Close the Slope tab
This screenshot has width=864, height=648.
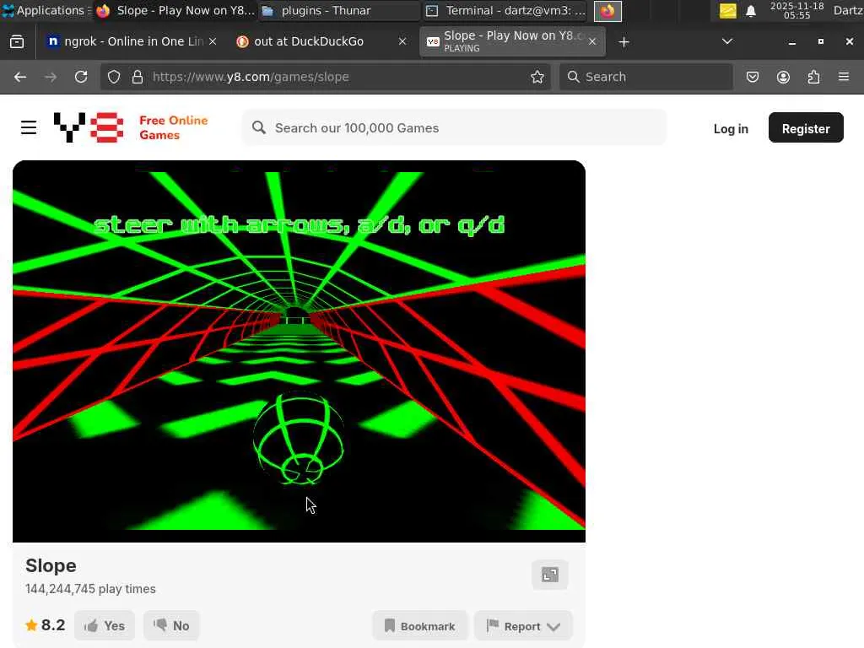[592, 41]
